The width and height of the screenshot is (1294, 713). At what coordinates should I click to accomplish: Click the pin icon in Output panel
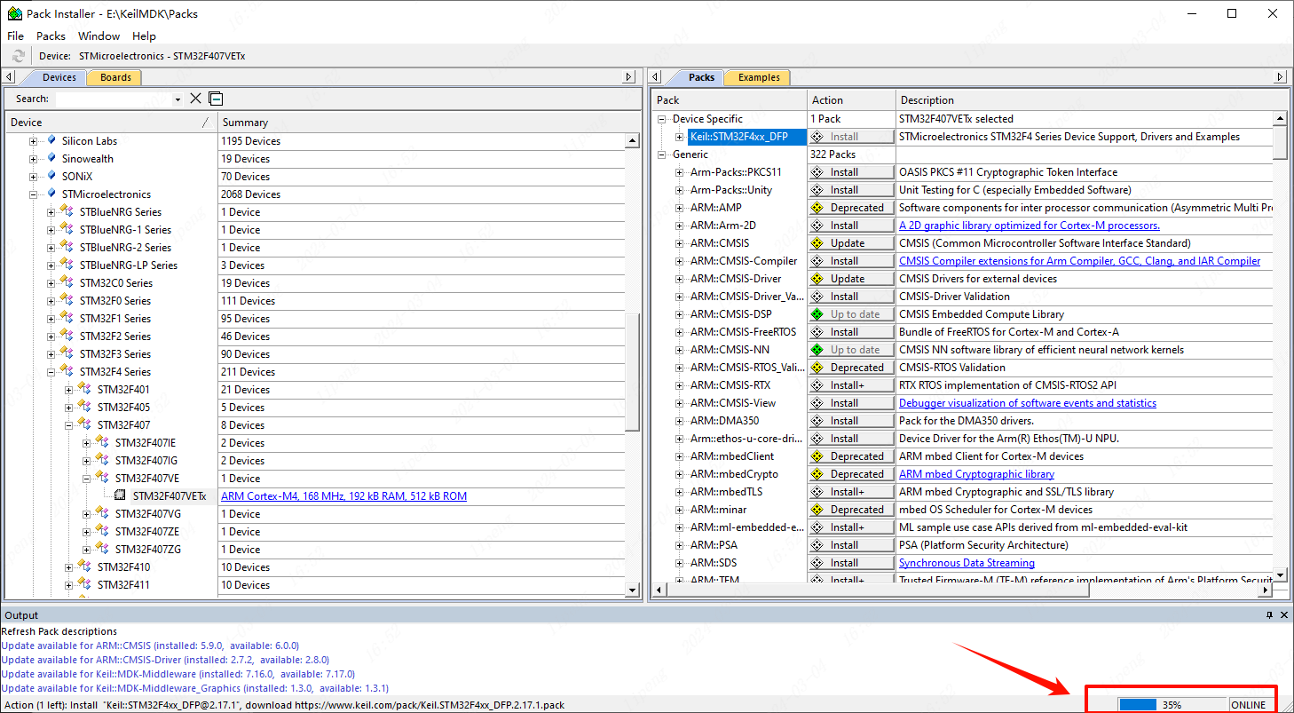1269,615
